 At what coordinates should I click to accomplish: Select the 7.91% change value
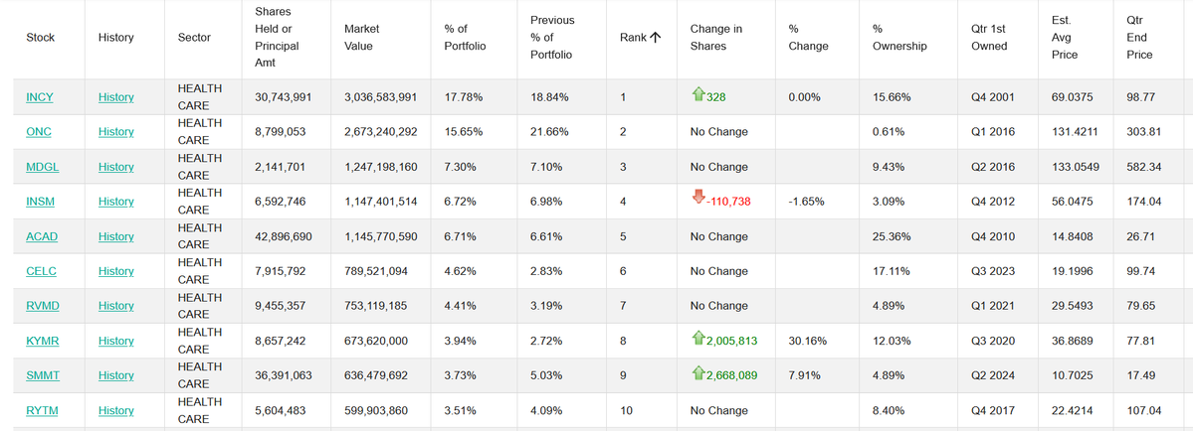click(x=804, y=375)
